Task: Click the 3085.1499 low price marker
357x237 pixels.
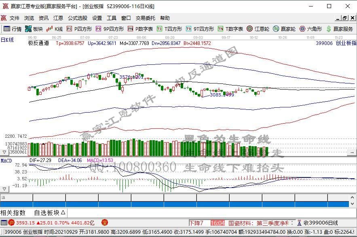Action: pyautogui.click(x=222, y=95)
